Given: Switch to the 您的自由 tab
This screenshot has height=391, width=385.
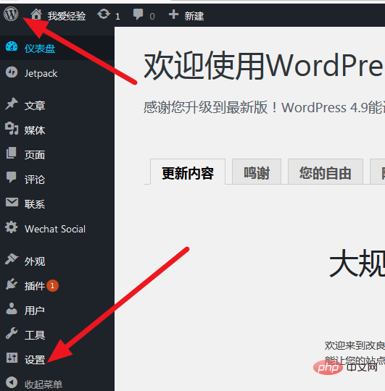Looking at the screenshot, I should click(326, 172).
